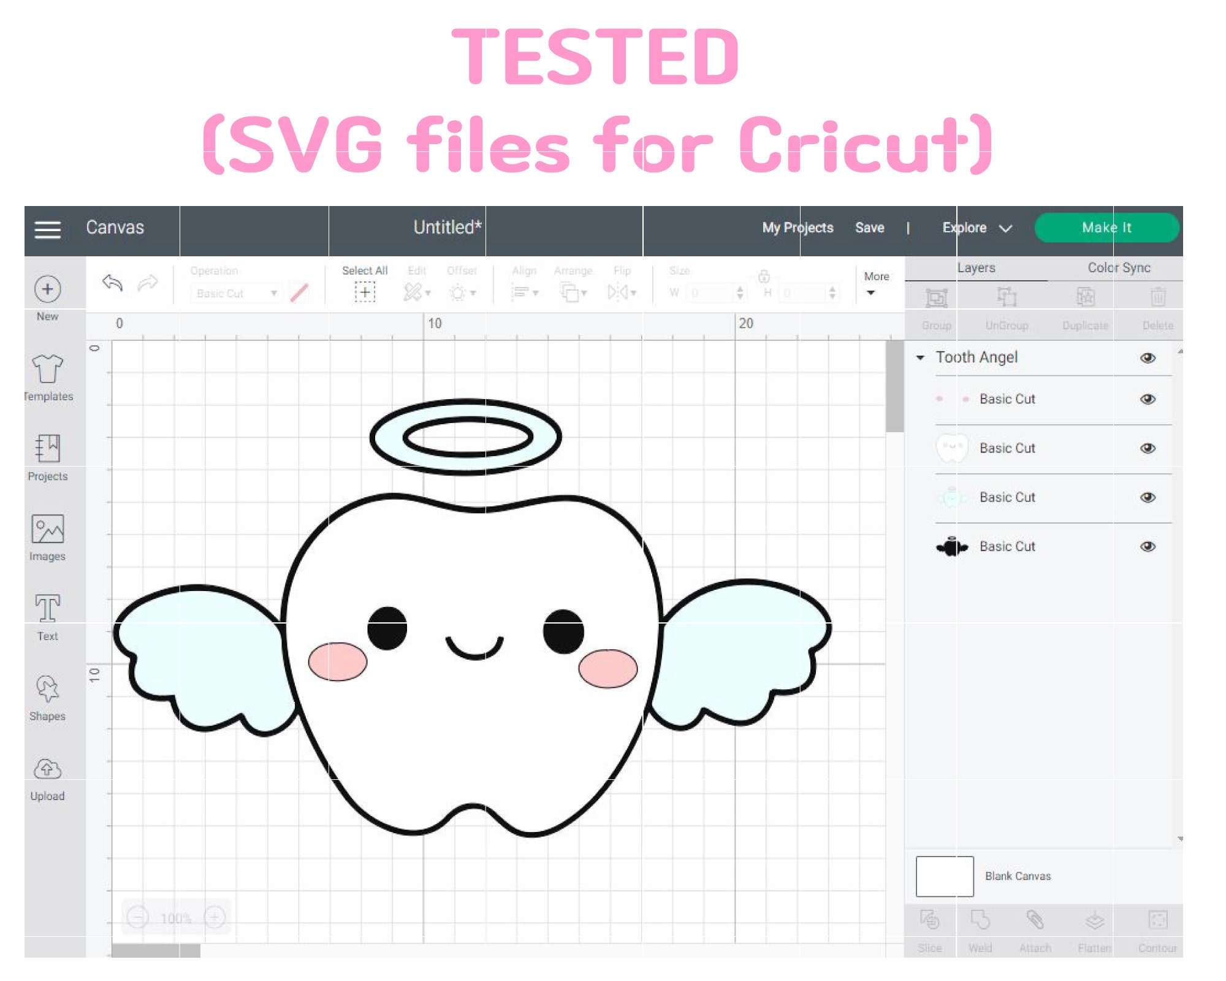Screen dimensions: 1226x981
Task: Hide the Tooth Angel group
Action: pyautogui.click(x=1148, y=357)
